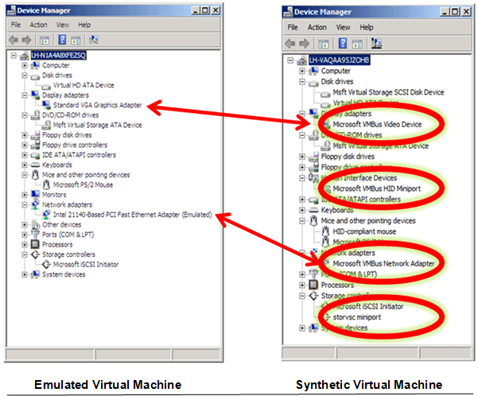Click Floppy disk drives icon in right window
This screenshot has height=396, width=478.
pos(313,157)
